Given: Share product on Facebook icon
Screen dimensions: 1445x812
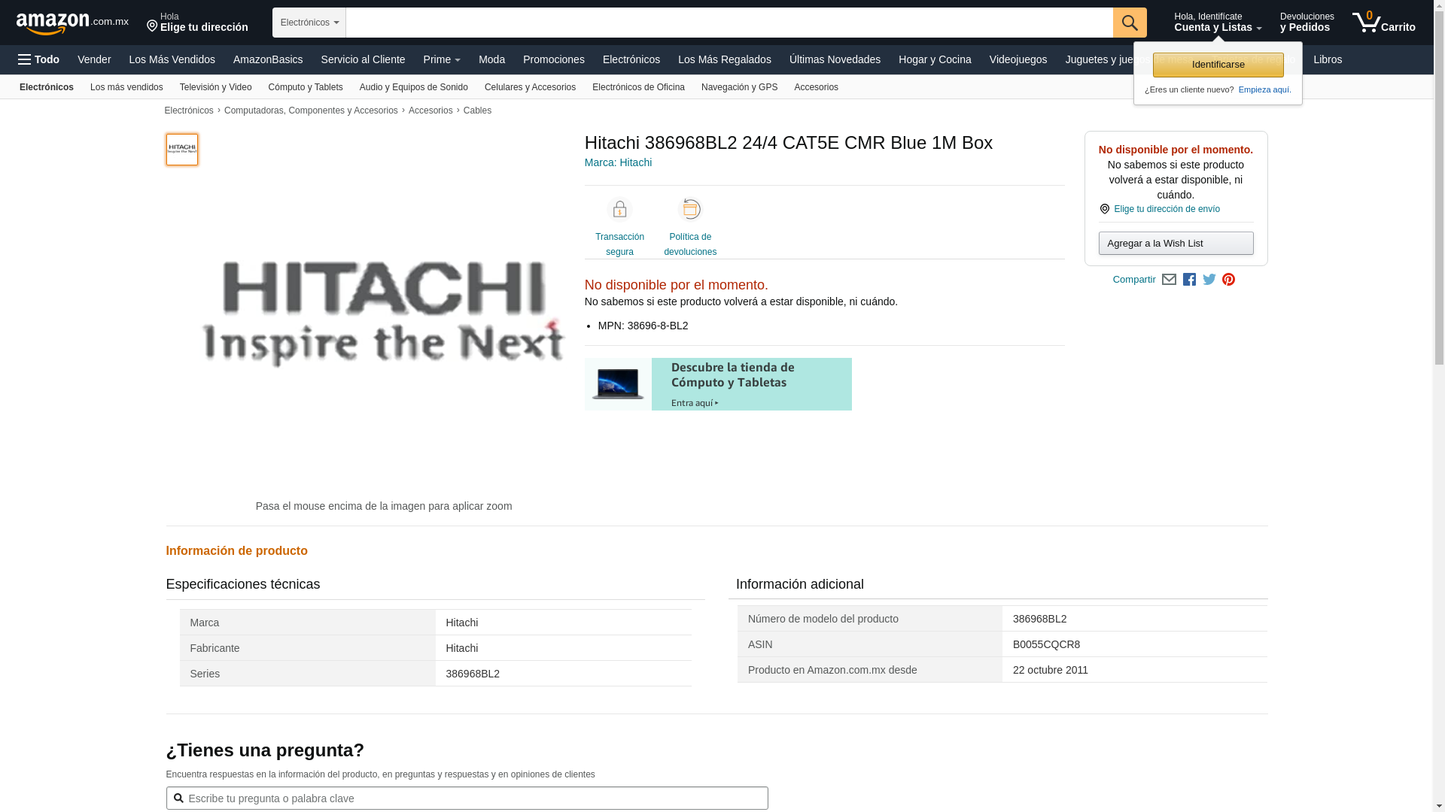Looking at the screenshot, I should click(1189, 280).
